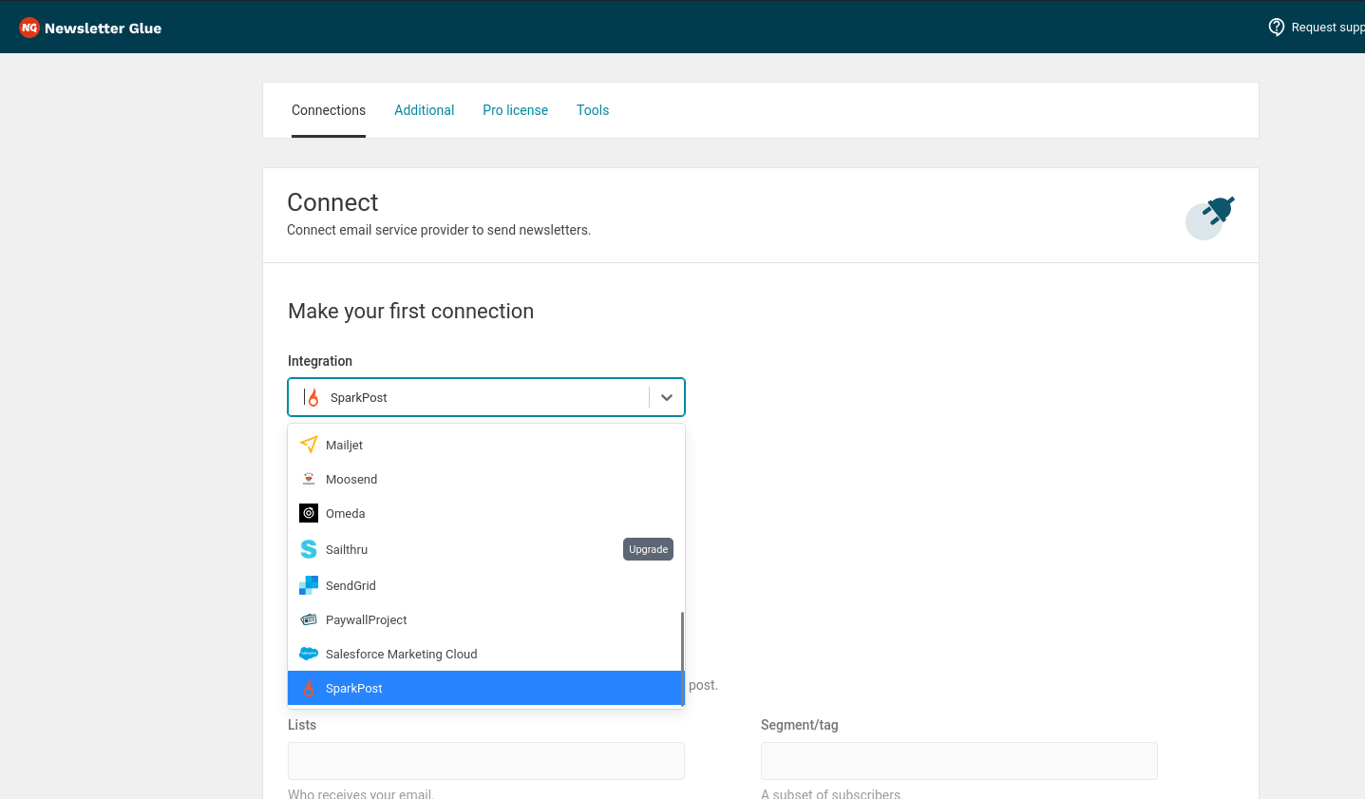Click the PaywallProject icon

tap(309, 619)
